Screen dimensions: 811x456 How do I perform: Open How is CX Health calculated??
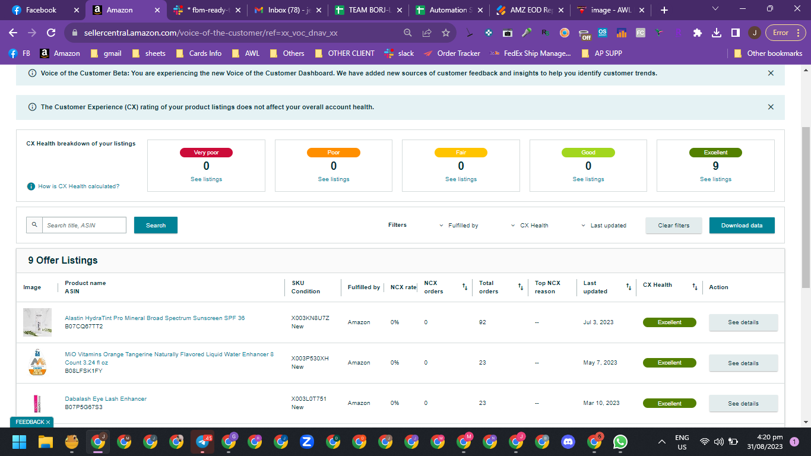(78, 186)
